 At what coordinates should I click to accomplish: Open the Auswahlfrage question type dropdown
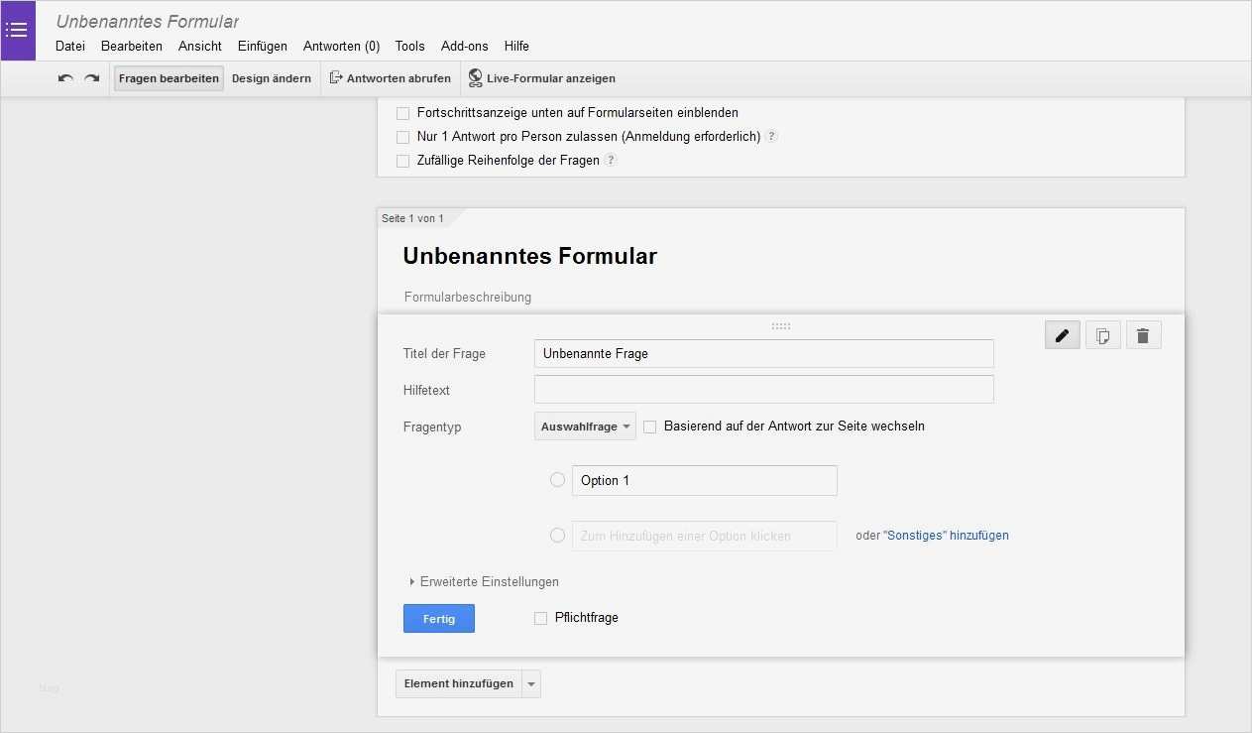(x=585, y=427)
